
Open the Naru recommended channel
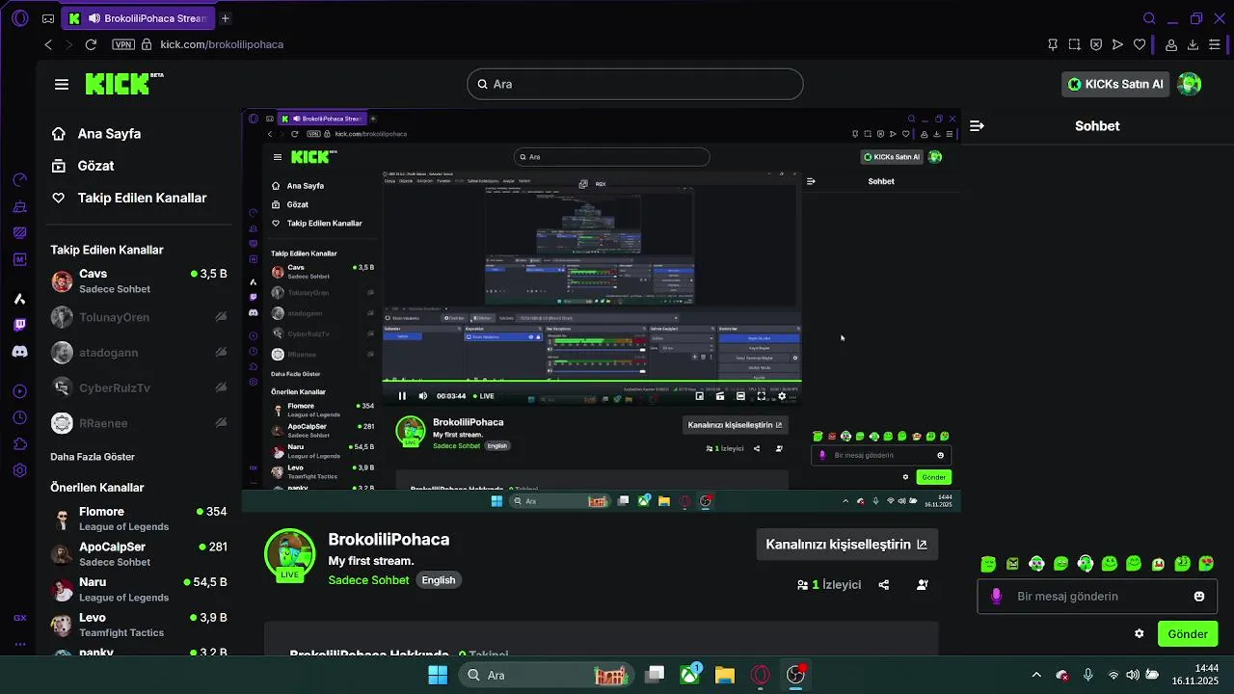pos(139,589)
